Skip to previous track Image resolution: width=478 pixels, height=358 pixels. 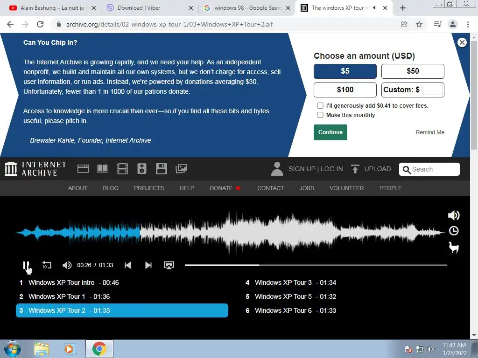[128, 265]
